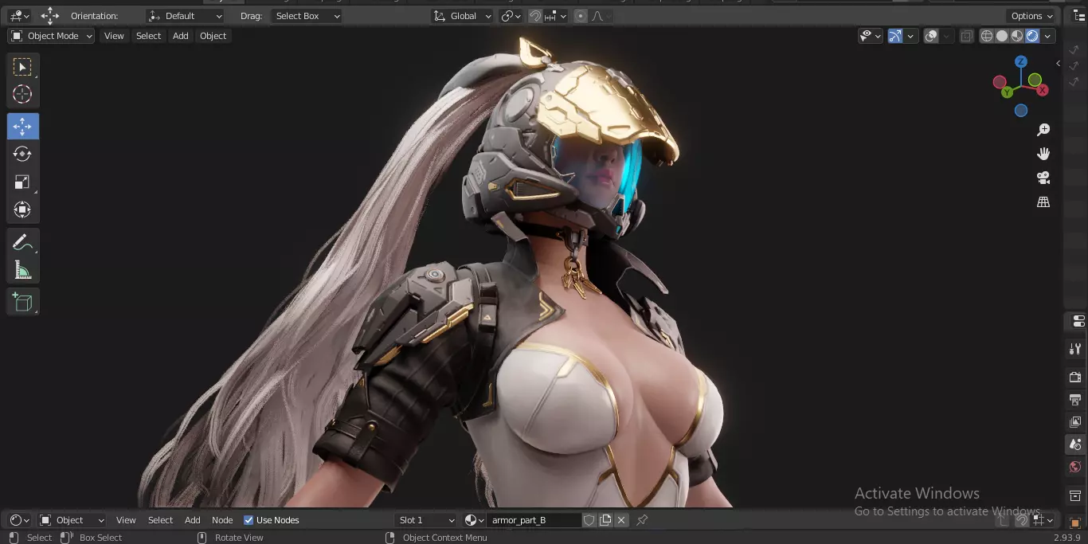The width and height of the screenshot is (1088, 544).
Task: Click the Z axis on navigation gizmo
Action: tap(1021, 61)
